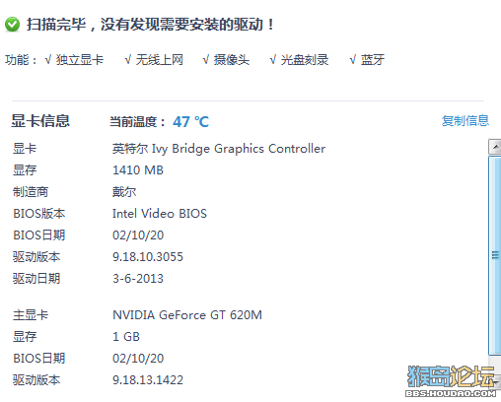This screenshot has height=402, width=501.
Task: Select the 显卡信息 section heading
Action: point(40,121)
